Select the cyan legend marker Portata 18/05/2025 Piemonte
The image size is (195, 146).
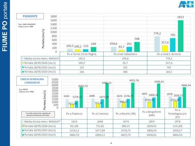23,67
